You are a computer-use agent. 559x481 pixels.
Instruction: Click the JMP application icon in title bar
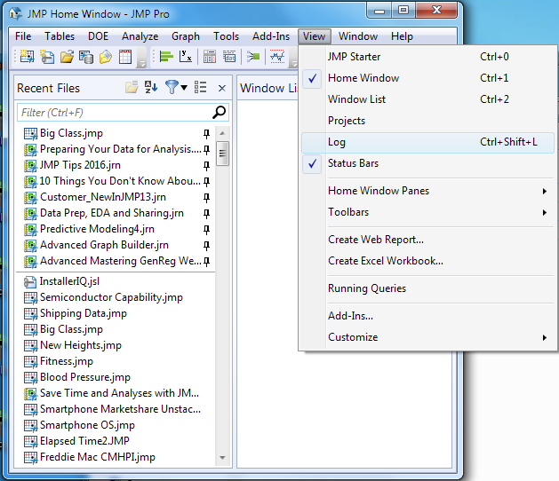(x=15, y=13)
